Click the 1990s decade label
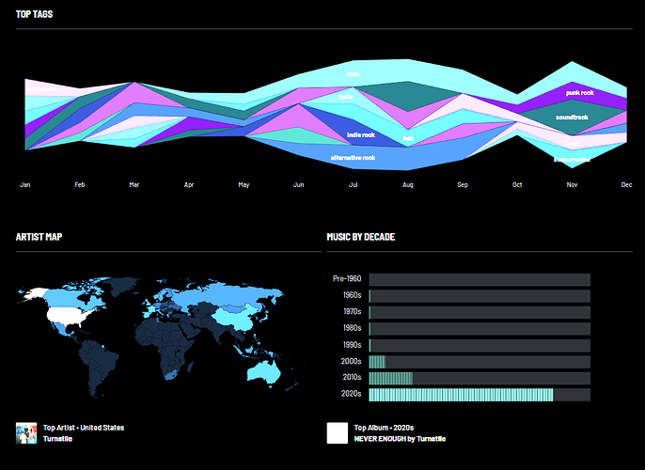The image size is (645, 470). tap(353, 345)
